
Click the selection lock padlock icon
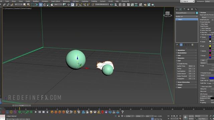point(119,116)
